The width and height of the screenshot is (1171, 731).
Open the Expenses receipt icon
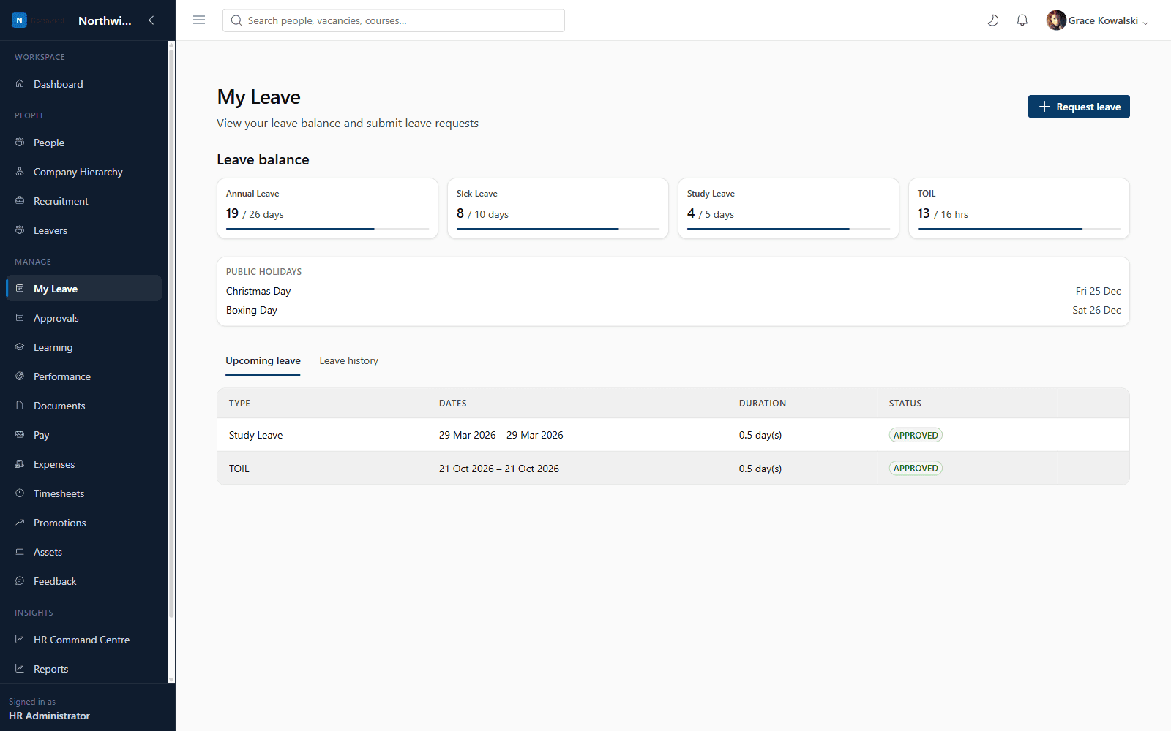coord(20,464)
